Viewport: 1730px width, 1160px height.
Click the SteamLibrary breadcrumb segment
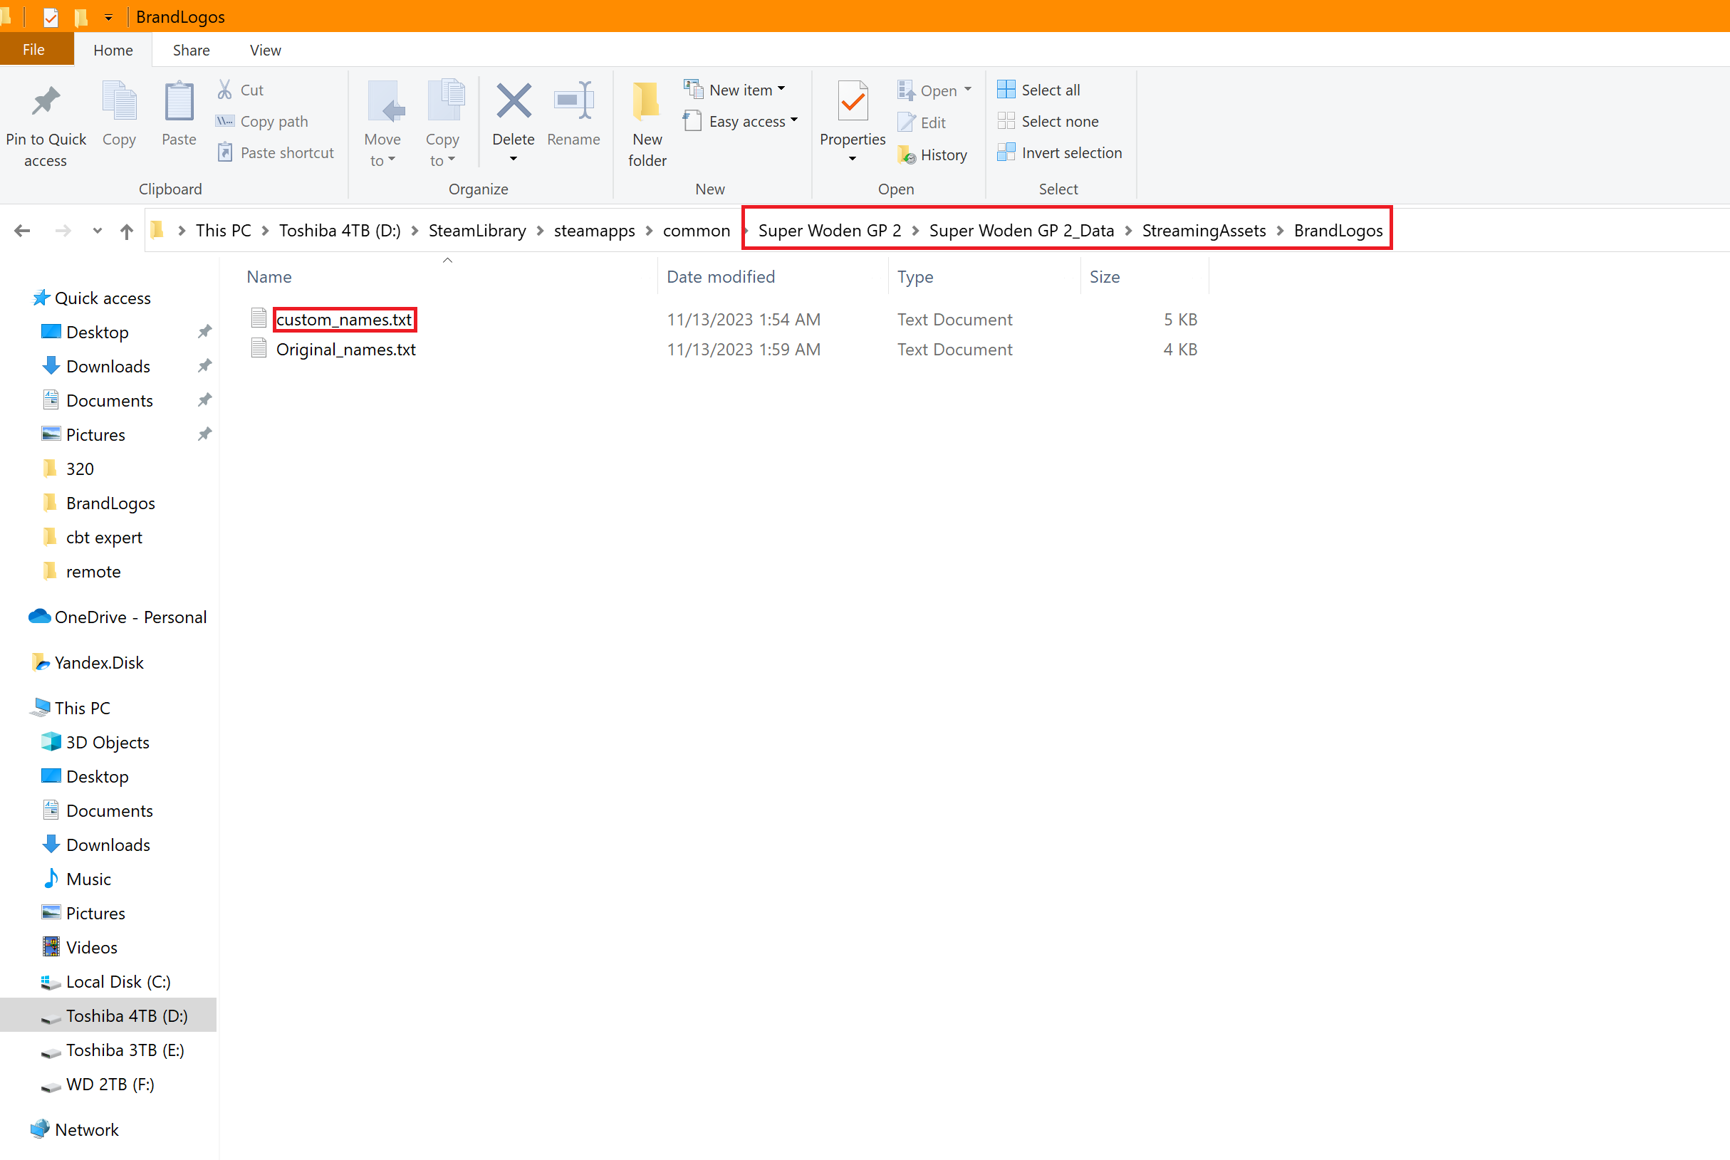click(476, 231)
